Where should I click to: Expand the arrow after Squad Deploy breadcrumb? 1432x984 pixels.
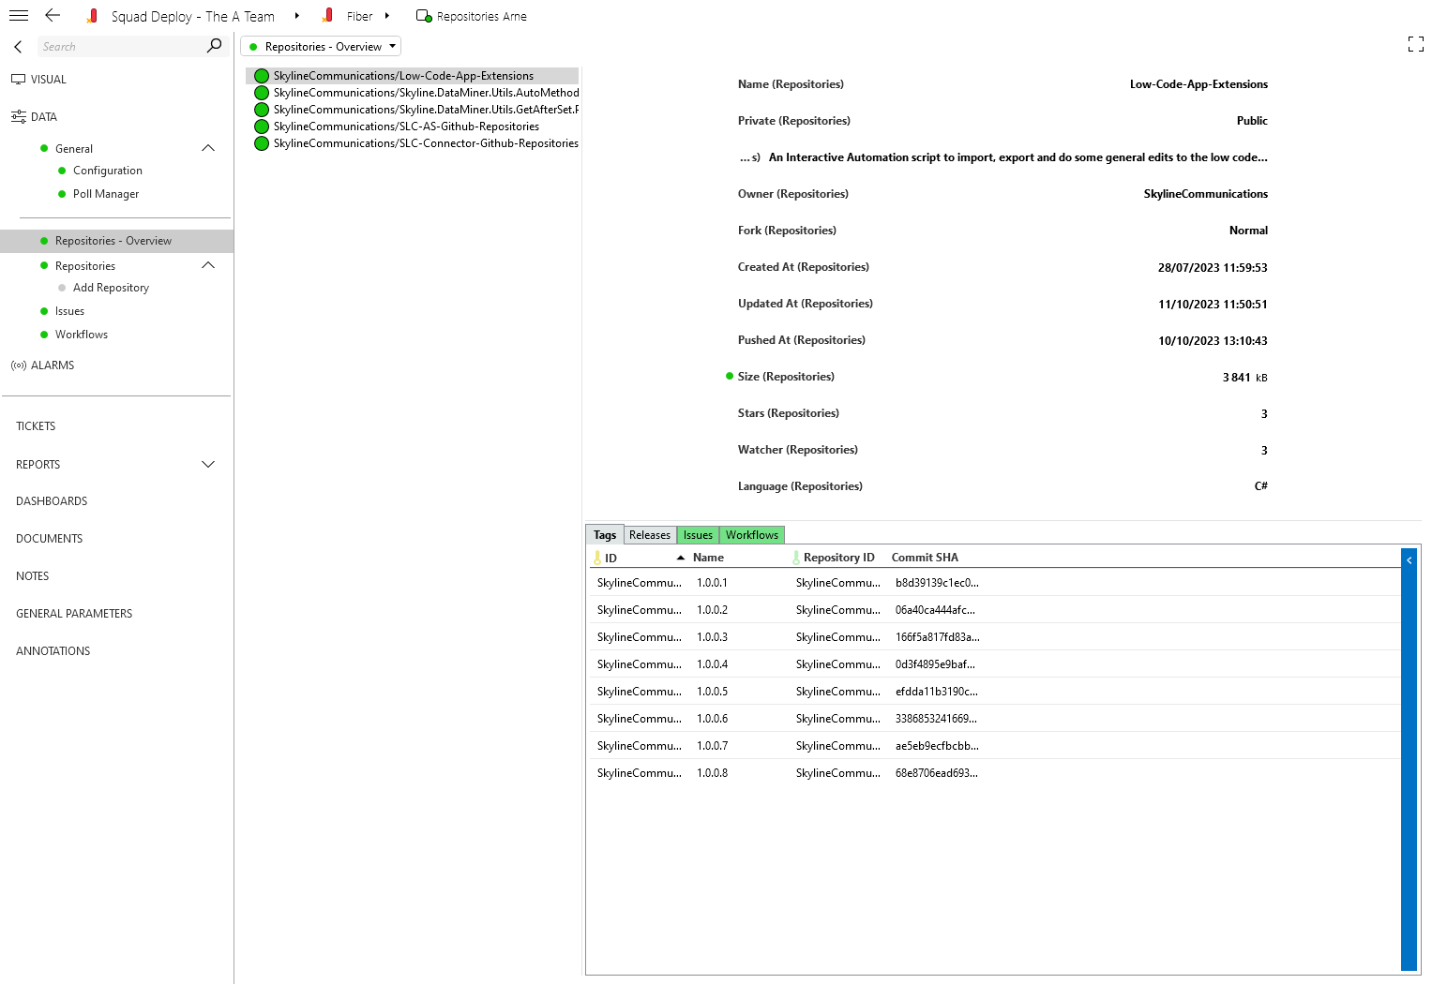[297, 16]
